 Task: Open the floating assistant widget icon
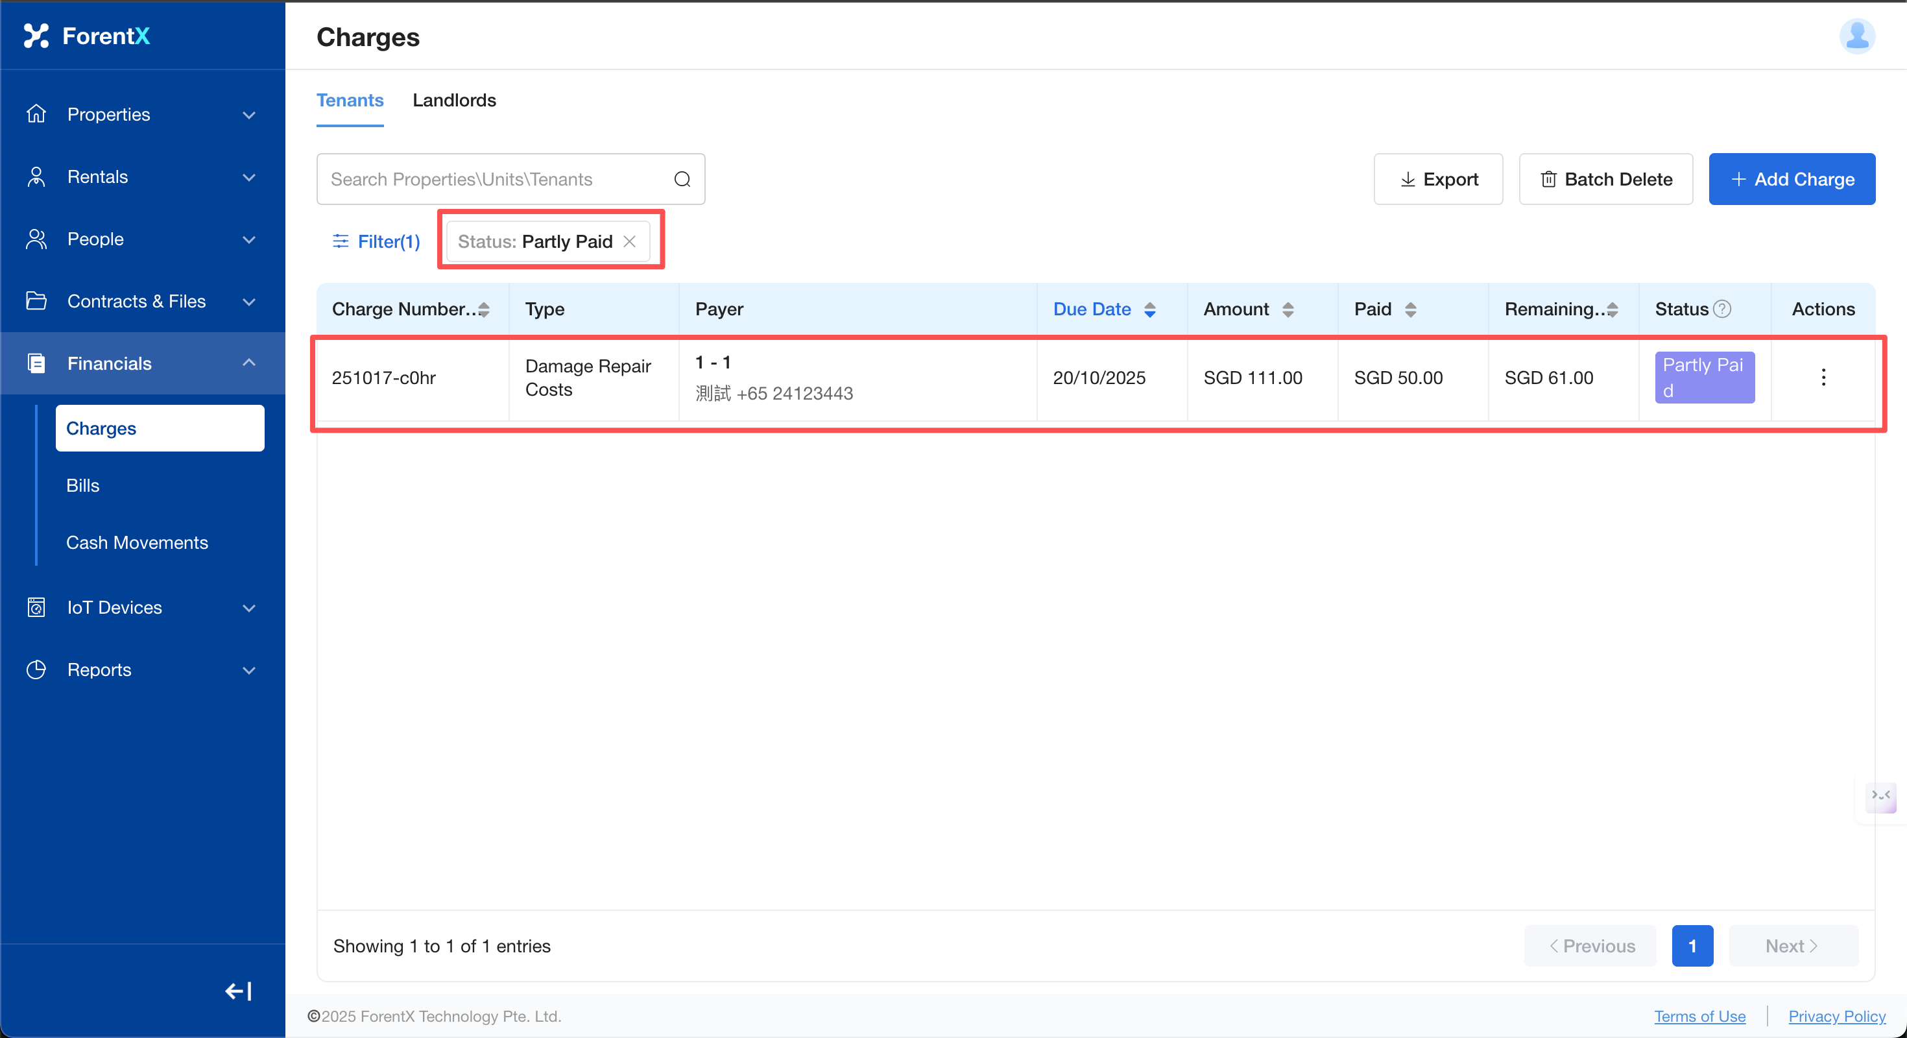pyautogui.click(x=1880, y=796)
